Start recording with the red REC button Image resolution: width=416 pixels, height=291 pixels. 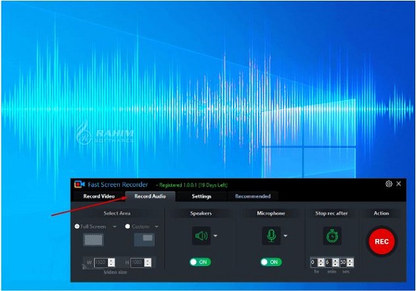tap(381, 241)
